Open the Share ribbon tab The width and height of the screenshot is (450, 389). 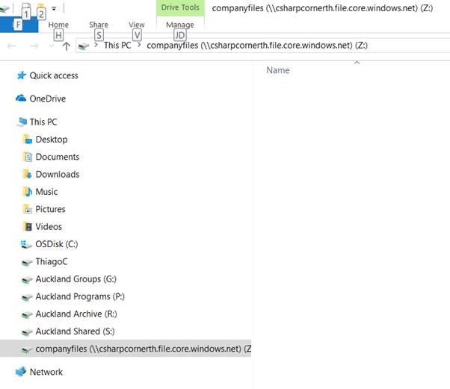(x=99, y=25)
